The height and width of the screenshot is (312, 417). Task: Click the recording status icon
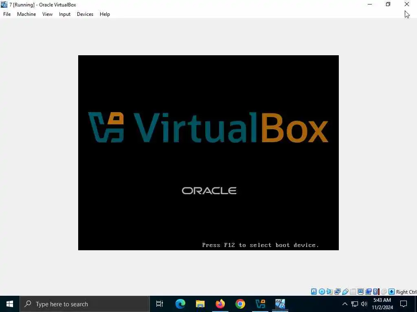click(x=368, y=292)
